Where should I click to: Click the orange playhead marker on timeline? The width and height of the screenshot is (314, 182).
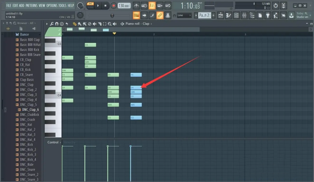pyautogui.click(x=114, y=33)
